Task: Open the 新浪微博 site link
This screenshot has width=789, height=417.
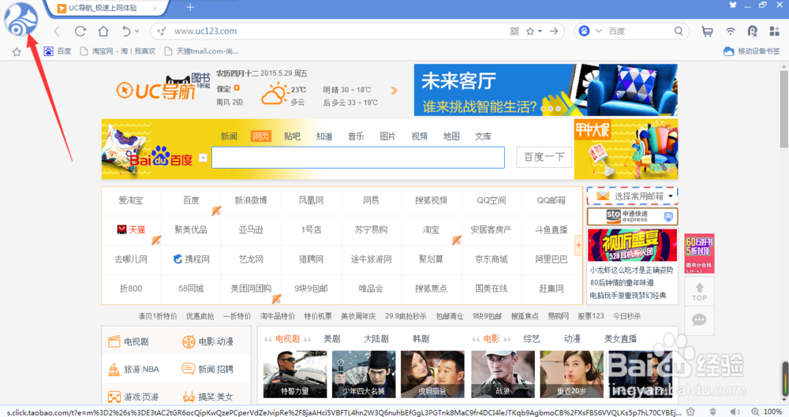Action: (251, 200)
